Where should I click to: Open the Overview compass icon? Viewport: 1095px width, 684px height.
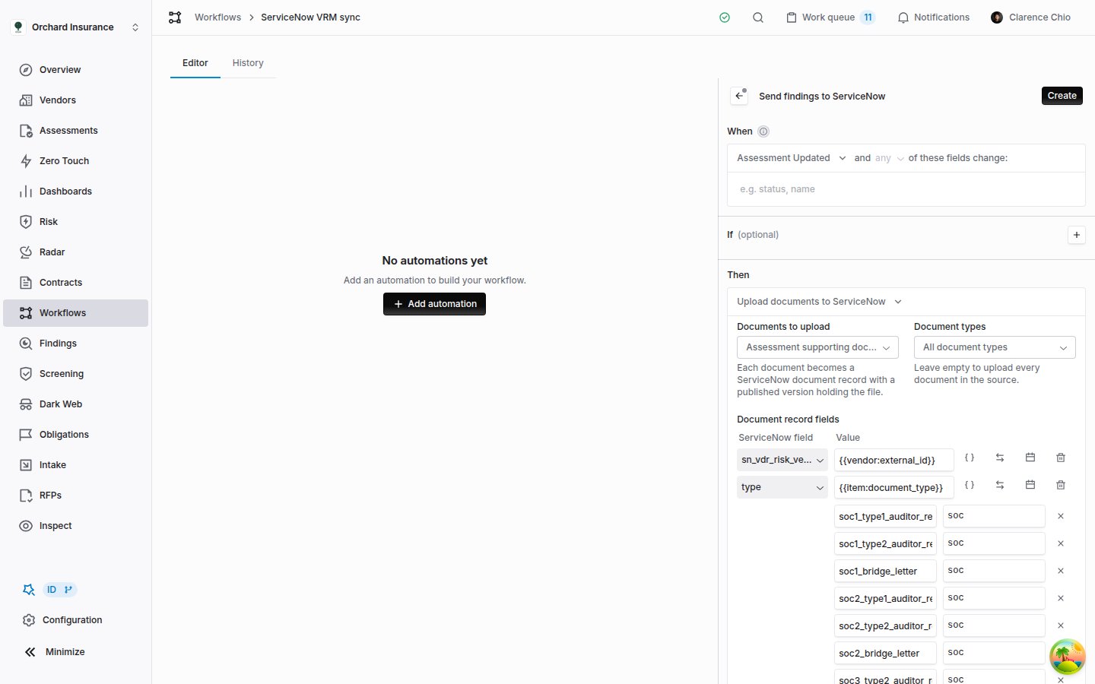[26, 70]
